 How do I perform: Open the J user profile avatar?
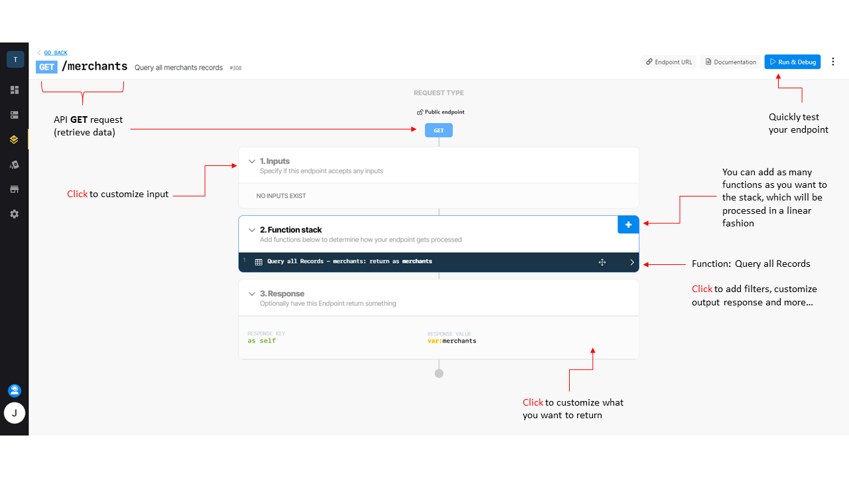click(x=15, y=413)
